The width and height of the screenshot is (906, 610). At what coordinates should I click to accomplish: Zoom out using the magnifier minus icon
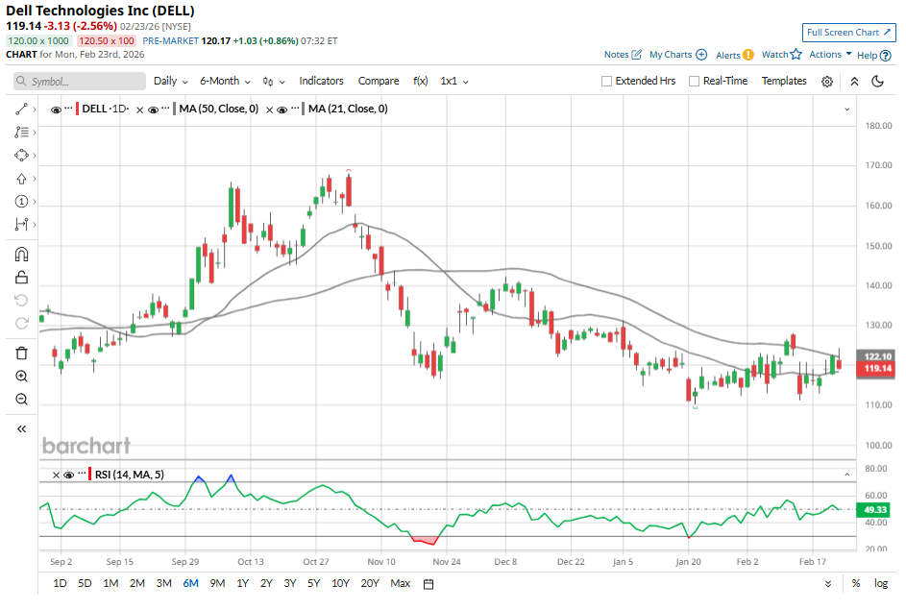[21, 400]
